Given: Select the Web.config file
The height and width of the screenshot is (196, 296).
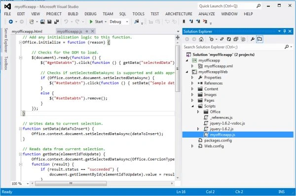Looking at the screenshot, I should point(214,146).
